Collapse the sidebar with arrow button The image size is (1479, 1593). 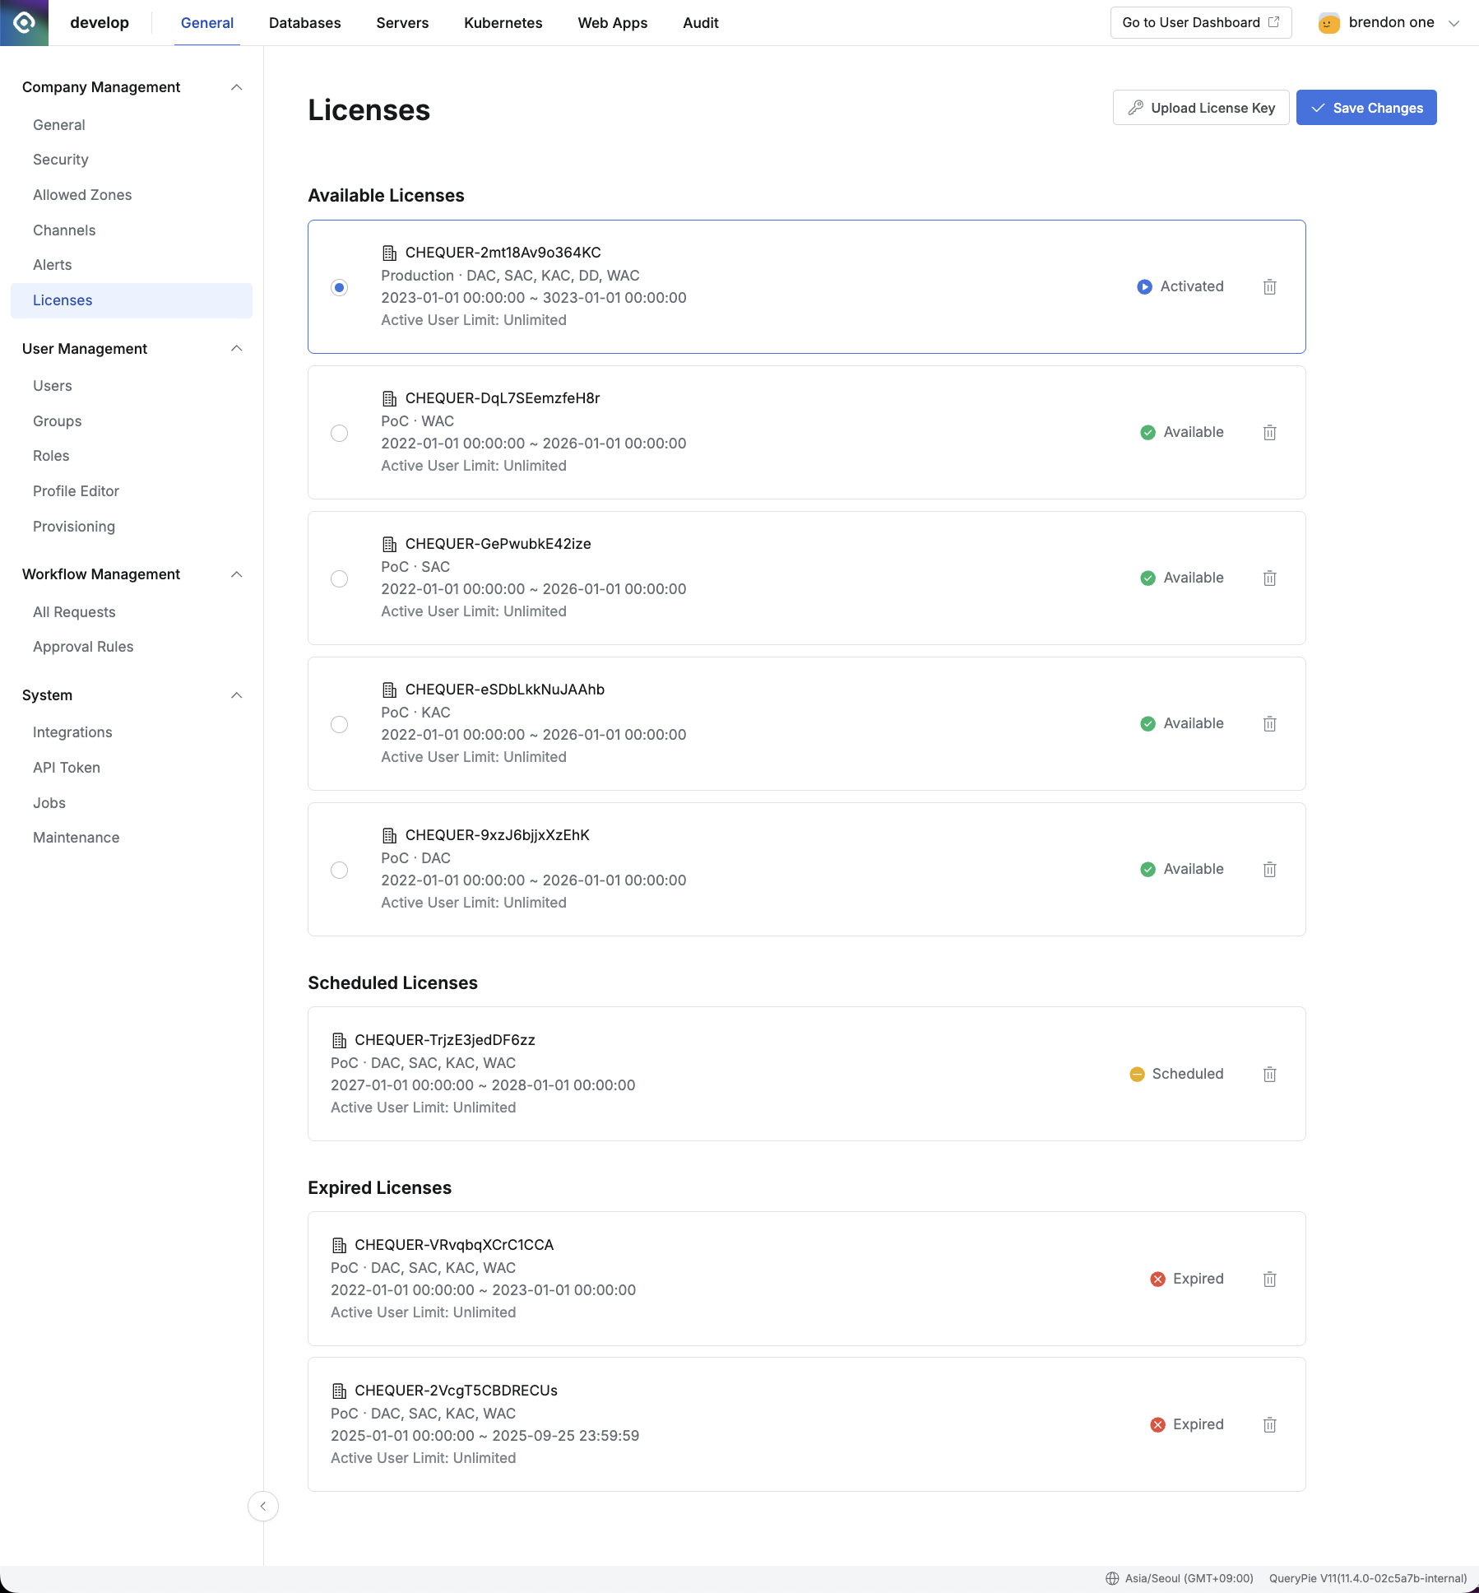[263, 1506]
